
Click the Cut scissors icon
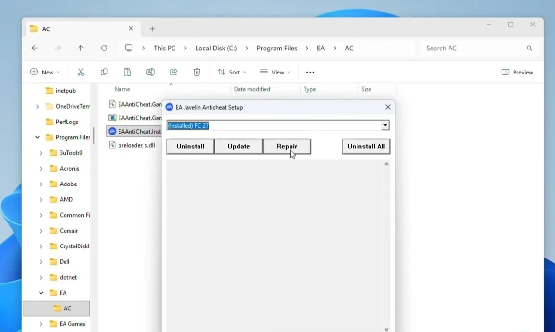point(81,72)
